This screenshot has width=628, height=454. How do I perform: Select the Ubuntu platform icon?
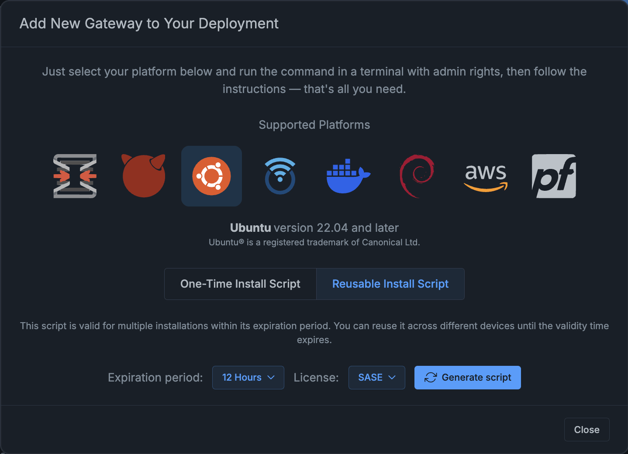click(211, 176)
